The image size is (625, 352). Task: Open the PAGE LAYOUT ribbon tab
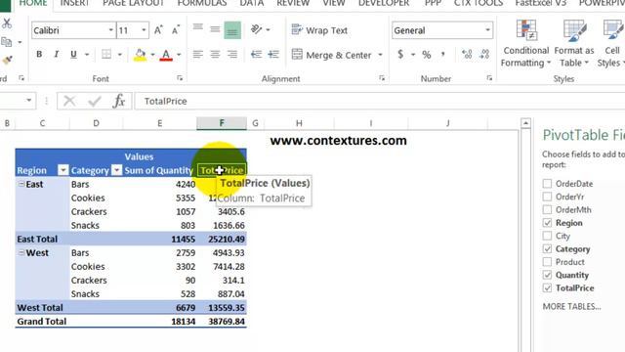(133, 3)
